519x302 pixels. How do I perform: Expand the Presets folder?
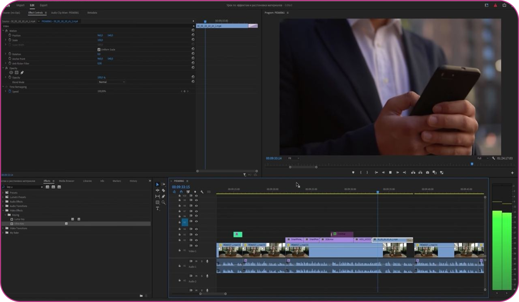(x=3, y=193)
